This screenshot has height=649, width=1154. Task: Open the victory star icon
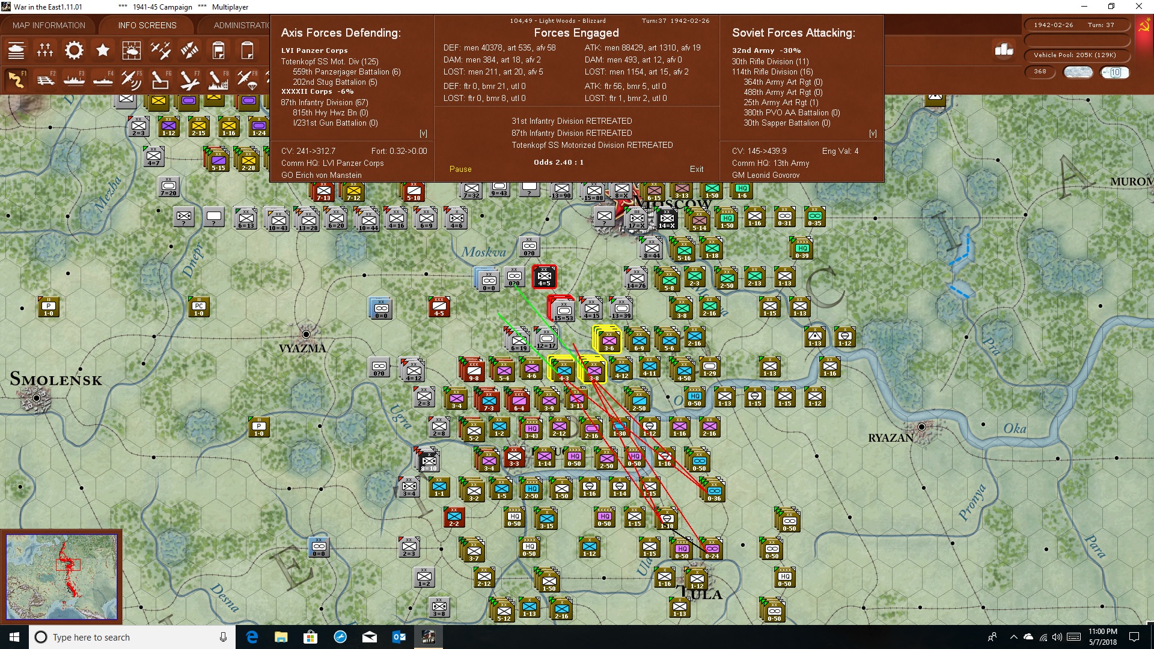pos(103,50)
